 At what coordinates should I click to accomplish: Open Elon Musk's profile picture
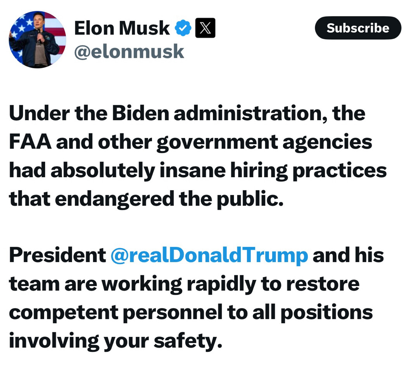[x=37, y=40]
